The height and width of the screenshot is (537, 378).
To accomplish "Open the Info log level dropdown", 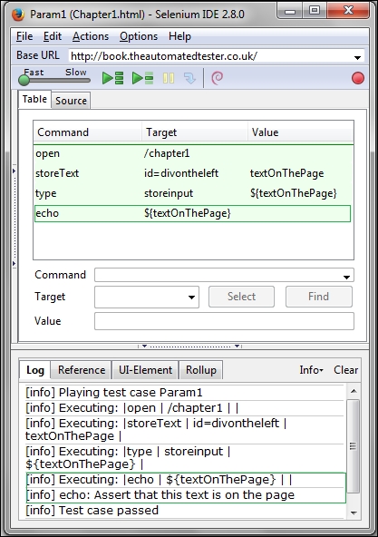I will click(311, 370).
